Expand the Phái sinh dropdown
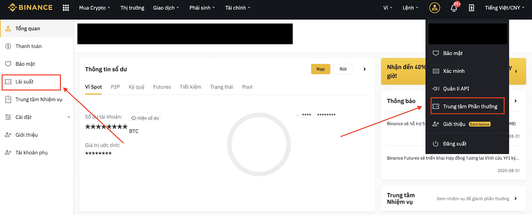The image size is (532, 215). point(202,8)
